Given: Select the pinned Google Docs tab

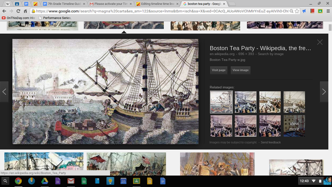Looking at the screenshot, I should (x=26, y=4).
